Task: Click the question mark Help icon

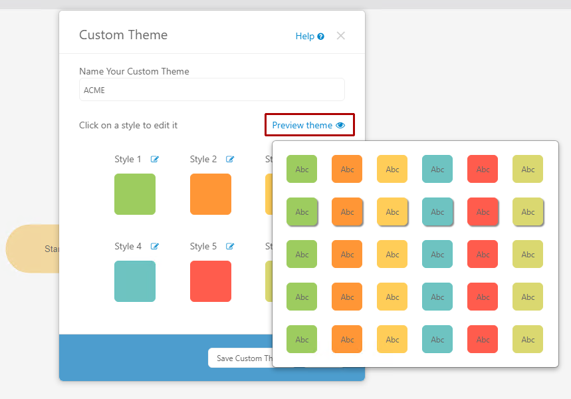Action: click(321, 37)
